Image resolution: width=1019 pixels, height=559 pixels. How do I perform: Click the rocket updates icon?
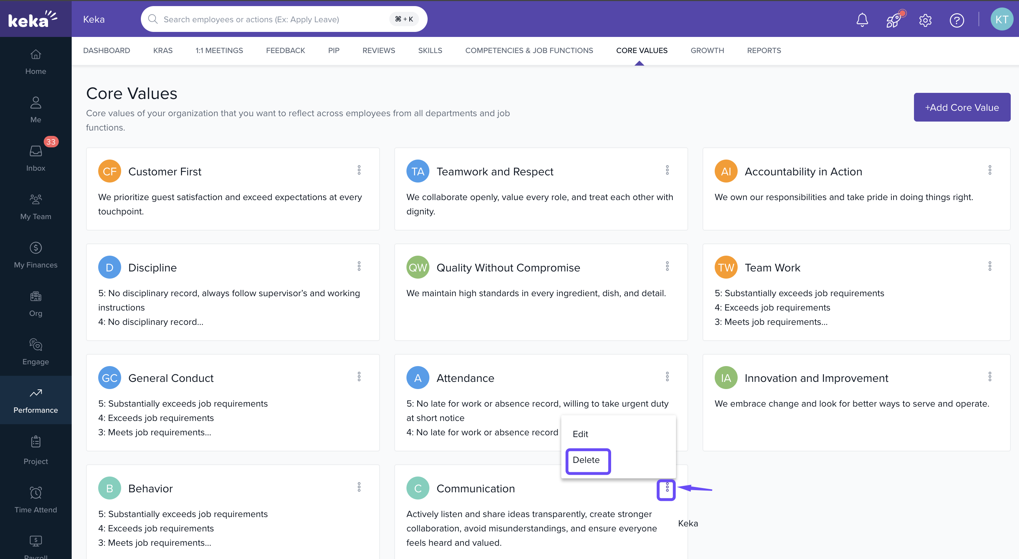tap(894, 19)
